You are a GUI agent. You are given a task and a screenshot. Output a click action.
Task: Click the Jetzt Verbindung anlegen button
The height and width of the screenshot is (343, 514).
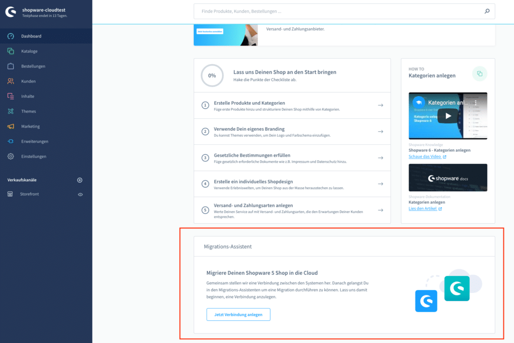click(238, 314)
